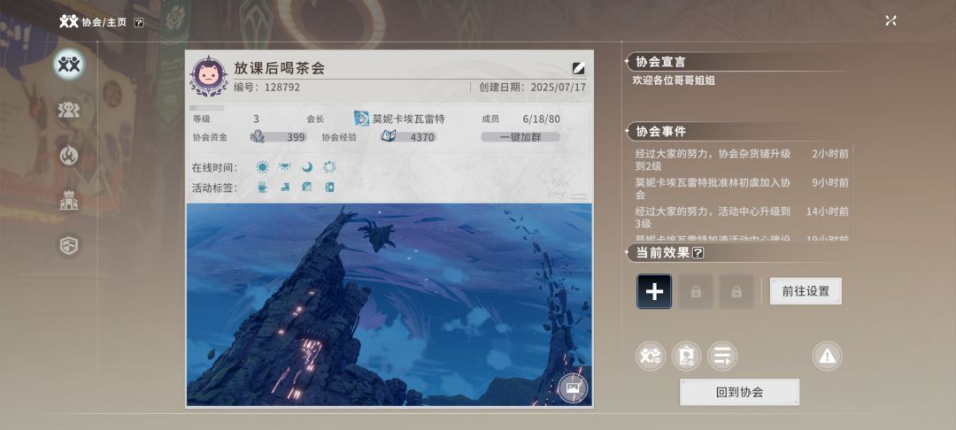956x430 pixels.
Task: Click the all-day circle online-time icon
Action: (x=329, y=167)
